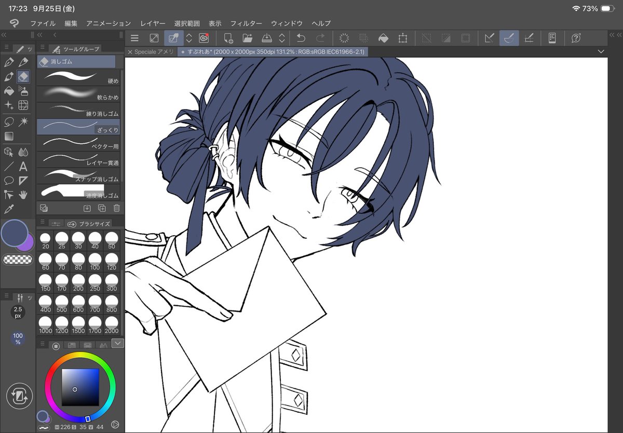Image resolution: width=623 pixels, height=433 pixels.
Task: Toggle snap to special ruler
Action: tap(509, 38)
